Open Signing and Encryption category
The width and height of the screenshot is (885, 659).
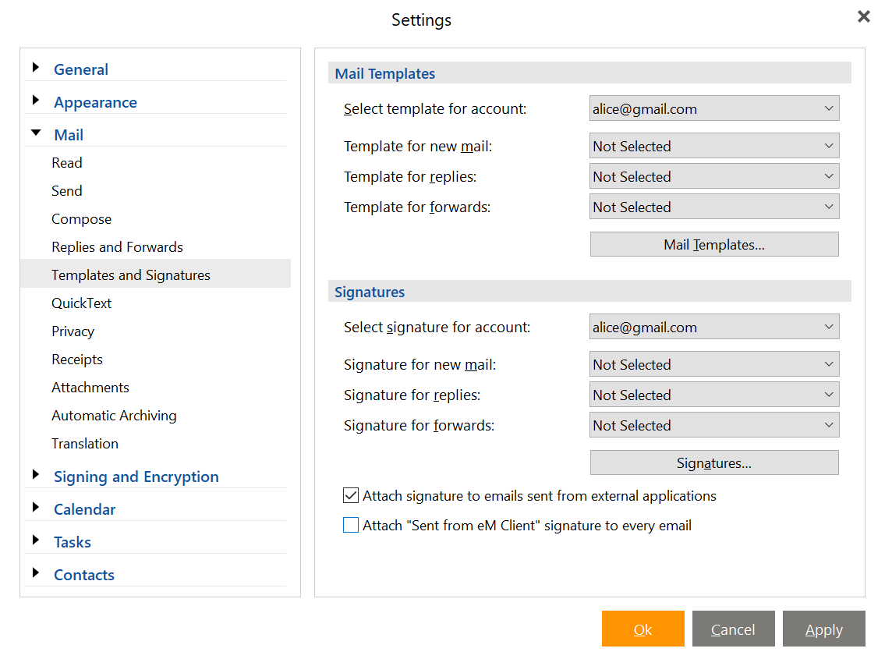(136, 477)
